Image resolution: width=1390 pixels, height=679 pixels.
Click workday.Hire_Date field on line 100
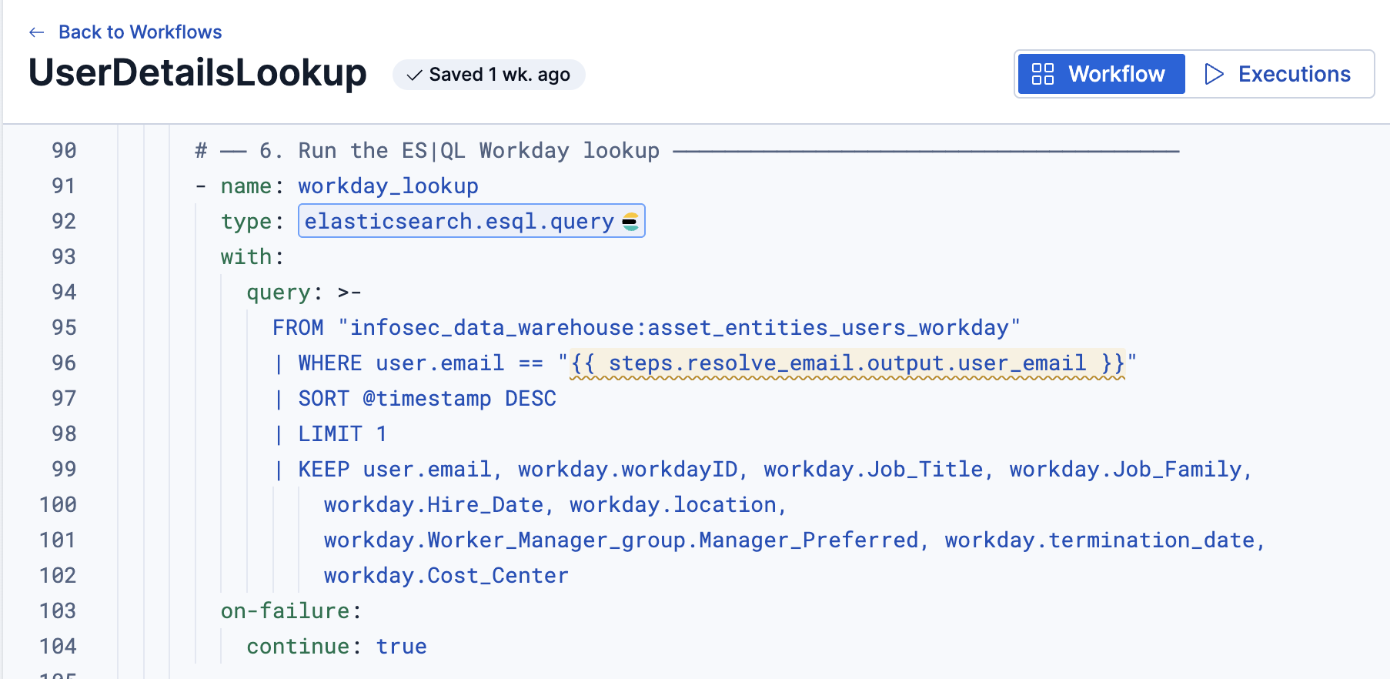click(434, 505)
